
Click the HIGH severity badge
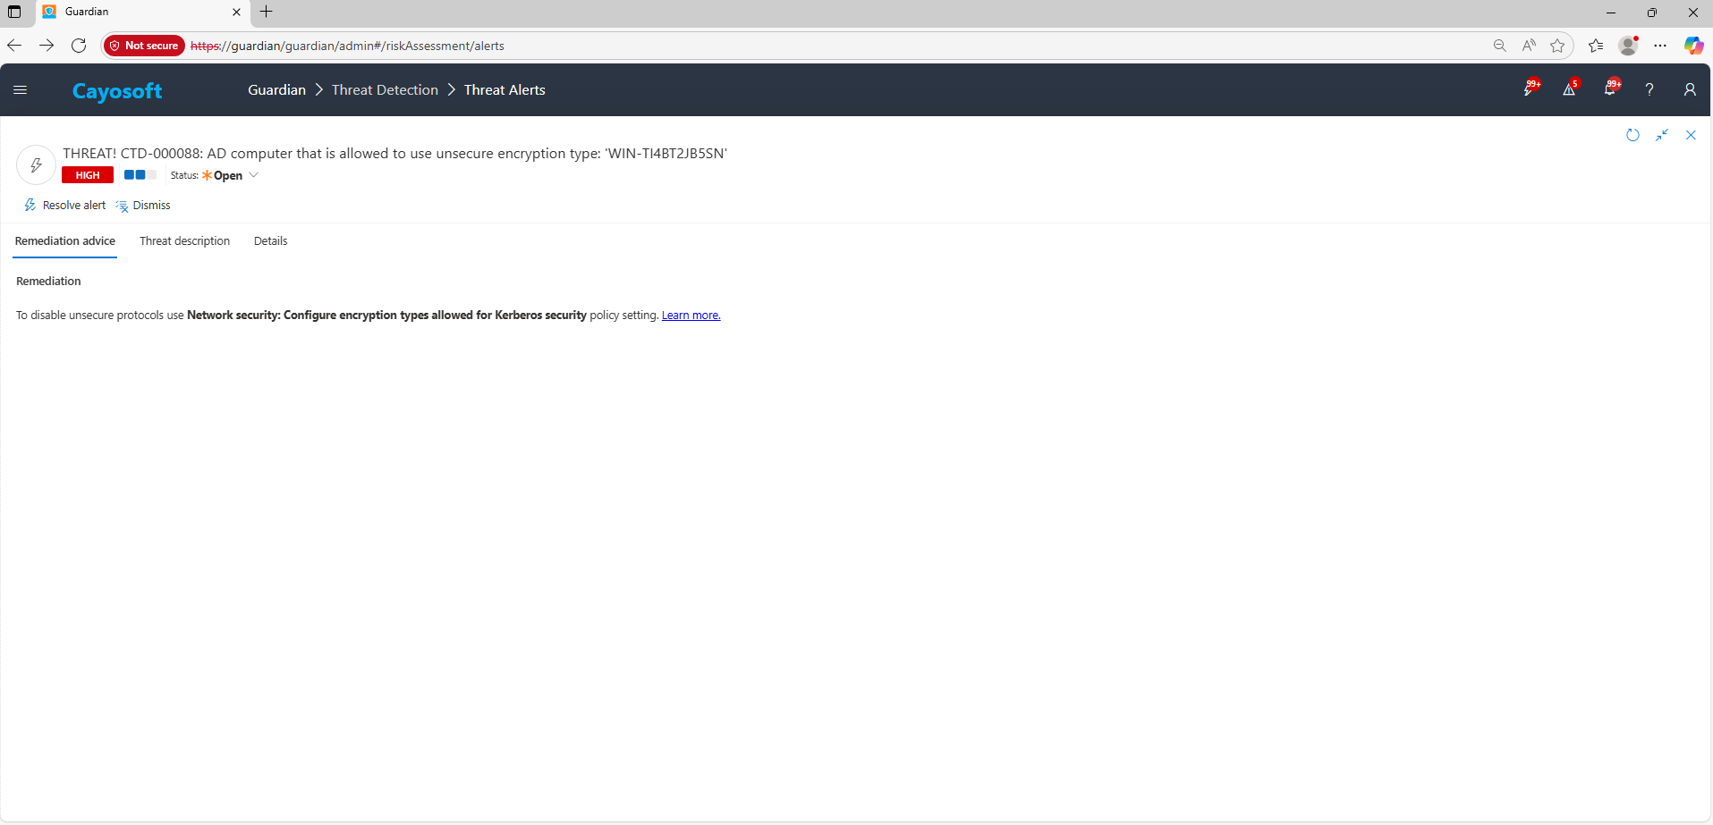88,175
